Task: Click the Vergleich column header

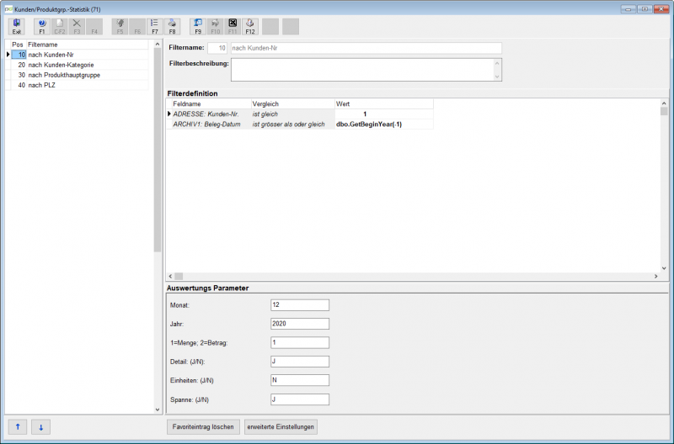Action: (292, 103)
